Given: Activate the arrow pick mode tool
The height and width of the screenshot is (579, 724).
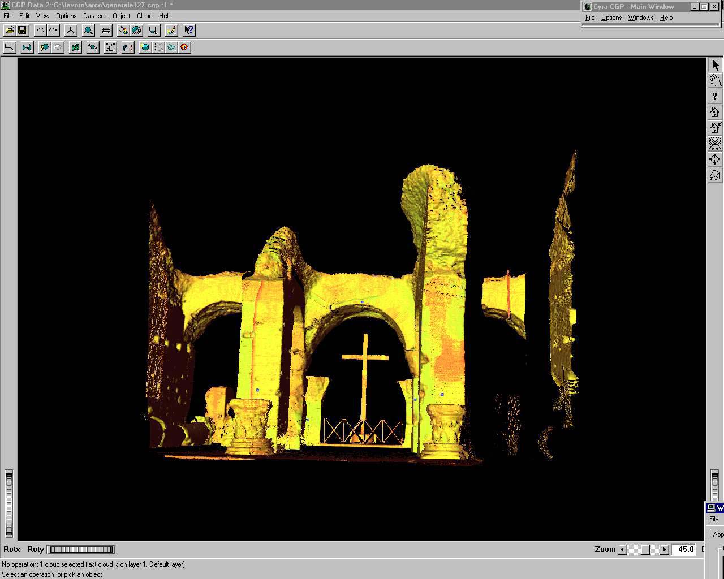Looking at the screenshot, I should [x=715, y=65].
